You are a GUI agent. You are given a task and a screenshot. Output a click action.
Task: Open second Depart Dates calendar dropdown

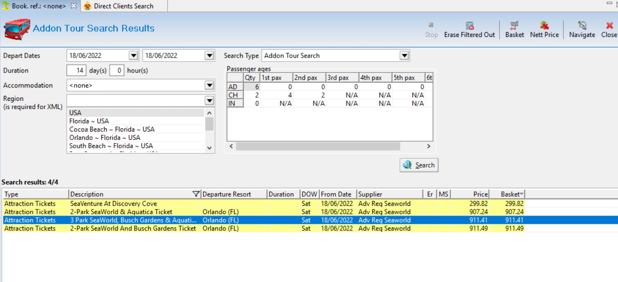tap(209, 55)
